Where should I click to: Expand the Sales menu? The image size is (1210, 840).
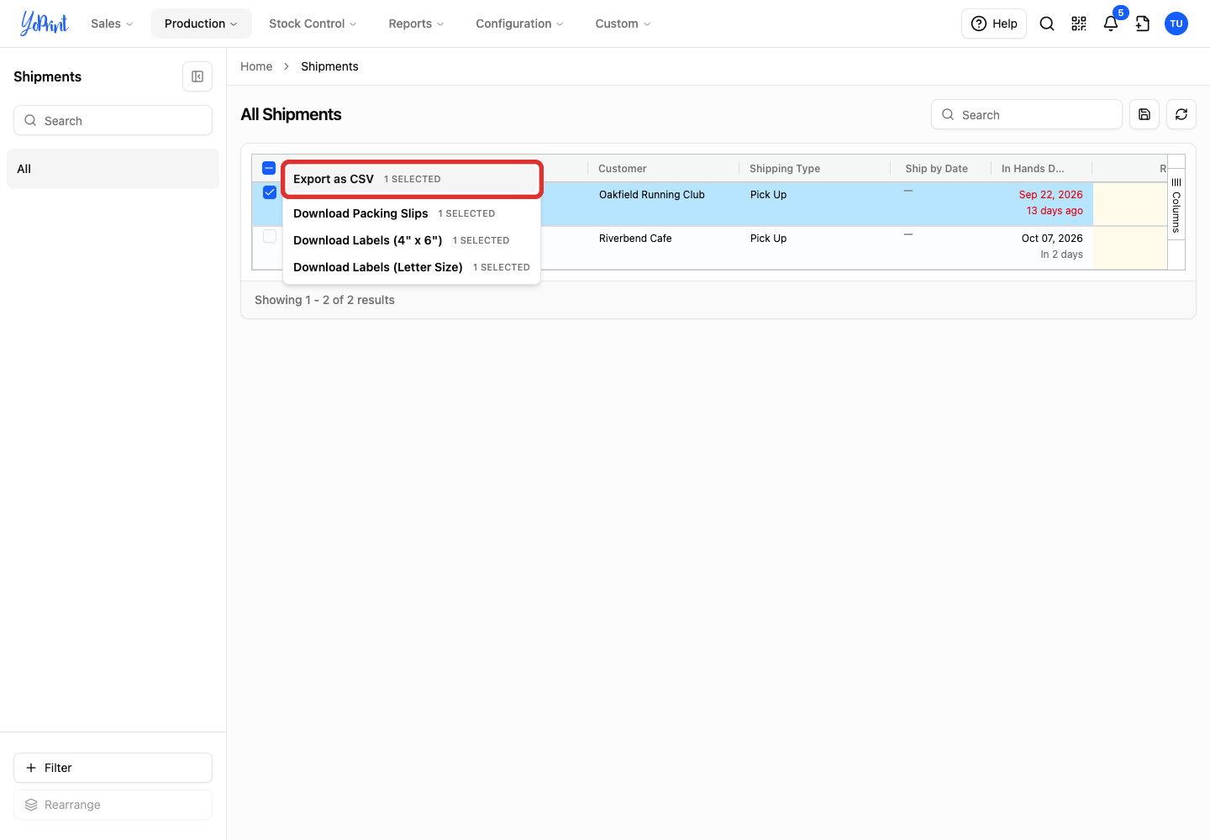(x=112, y=24)
